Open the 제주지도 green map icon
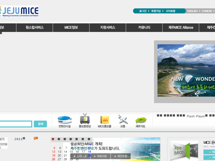This screenshot has height=161, width=215. point(141,122)
